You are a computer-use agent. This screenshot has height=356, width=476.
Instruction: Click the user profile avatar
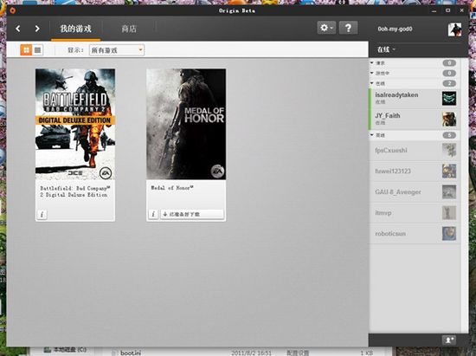pyautogui.click(x=454, y=29)
